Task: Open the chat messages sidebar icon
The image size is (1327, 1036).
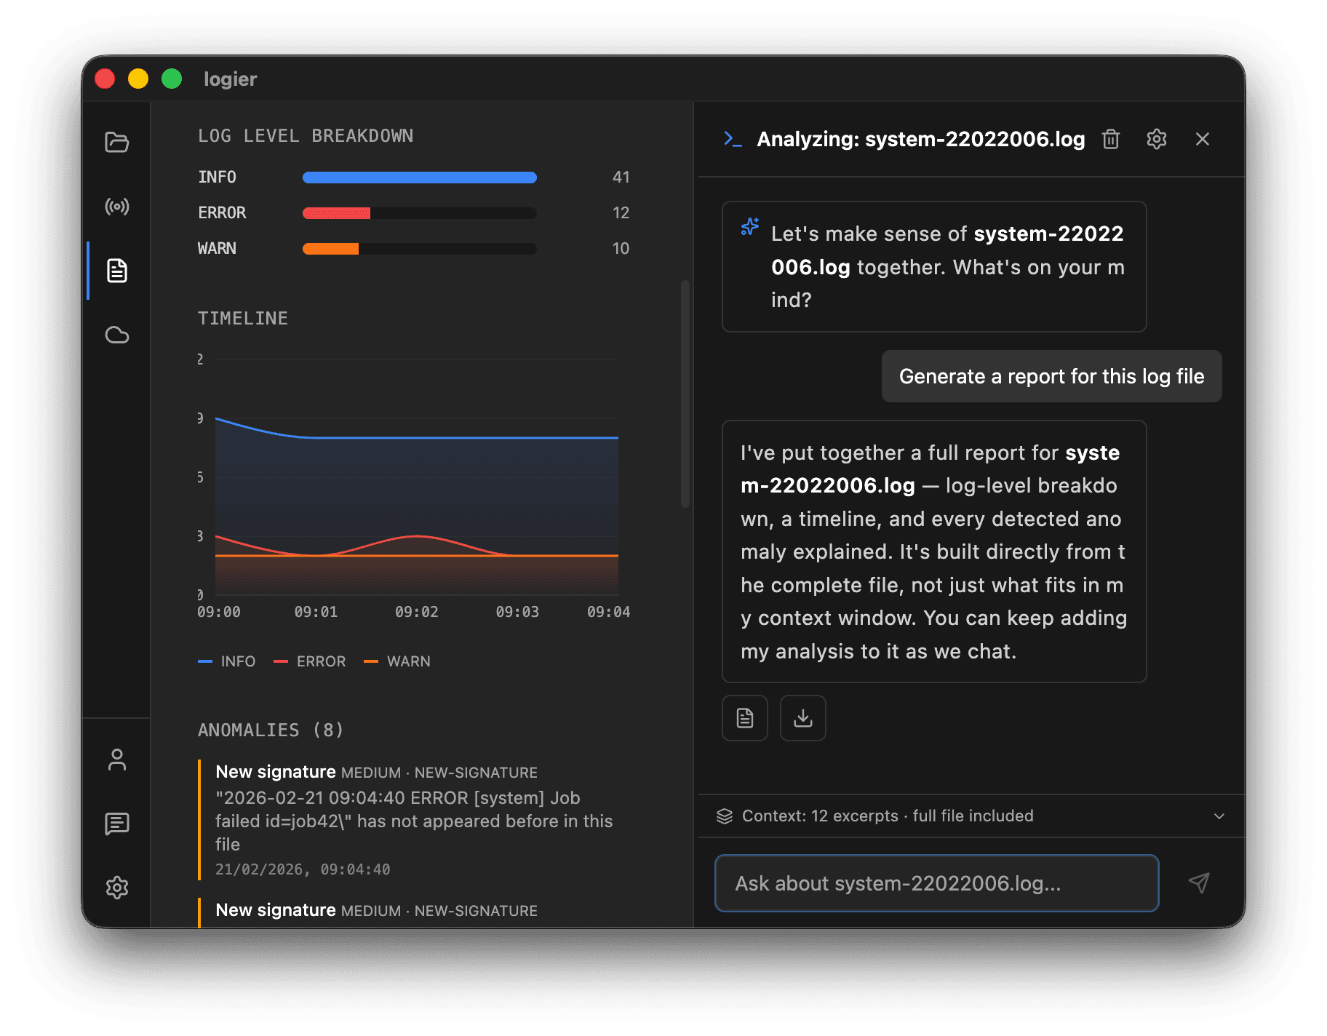Action: tap(116, 824)
